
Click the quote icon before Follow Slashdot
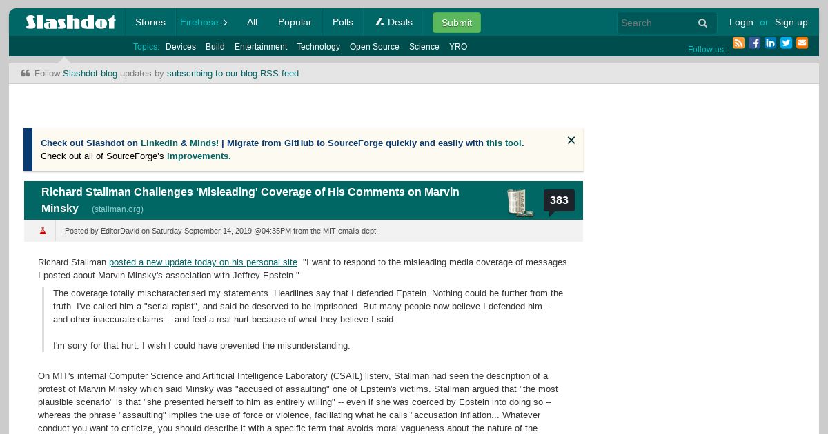click(x=26, y=73)
